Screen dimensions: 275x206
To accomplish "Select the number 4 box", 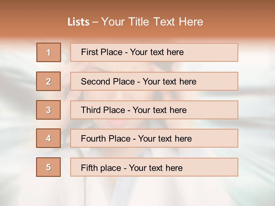I will [48, 138].
